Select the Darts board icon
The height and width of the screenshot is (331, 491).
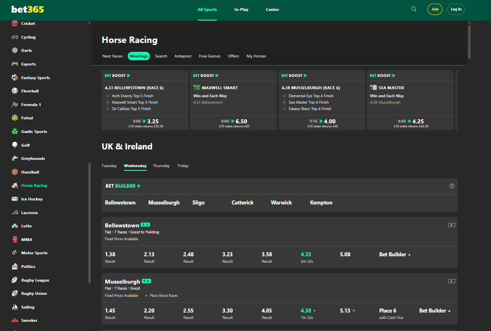(x=15, y=51)
